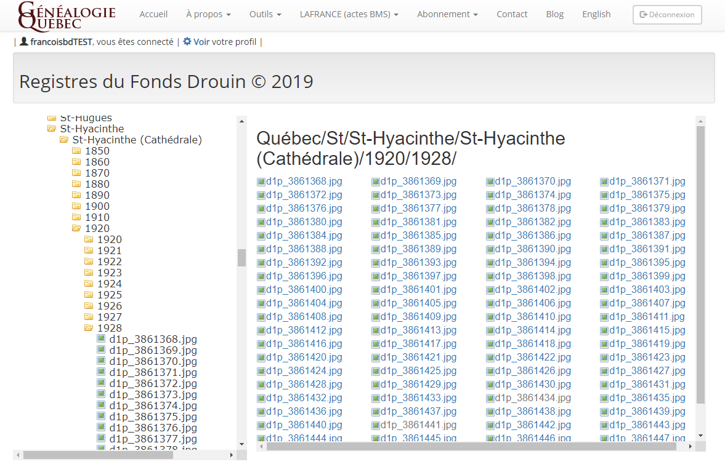Click the user profile silhouette icon

[x=24, y=42]
